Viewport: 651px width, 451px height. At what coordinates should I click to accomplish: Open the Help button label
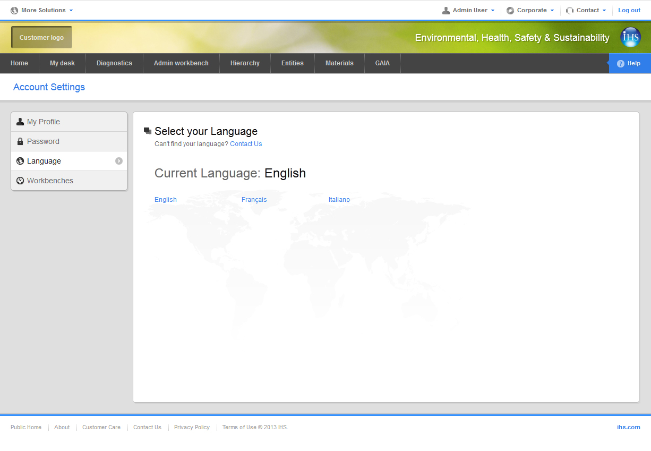click(634, 63)
